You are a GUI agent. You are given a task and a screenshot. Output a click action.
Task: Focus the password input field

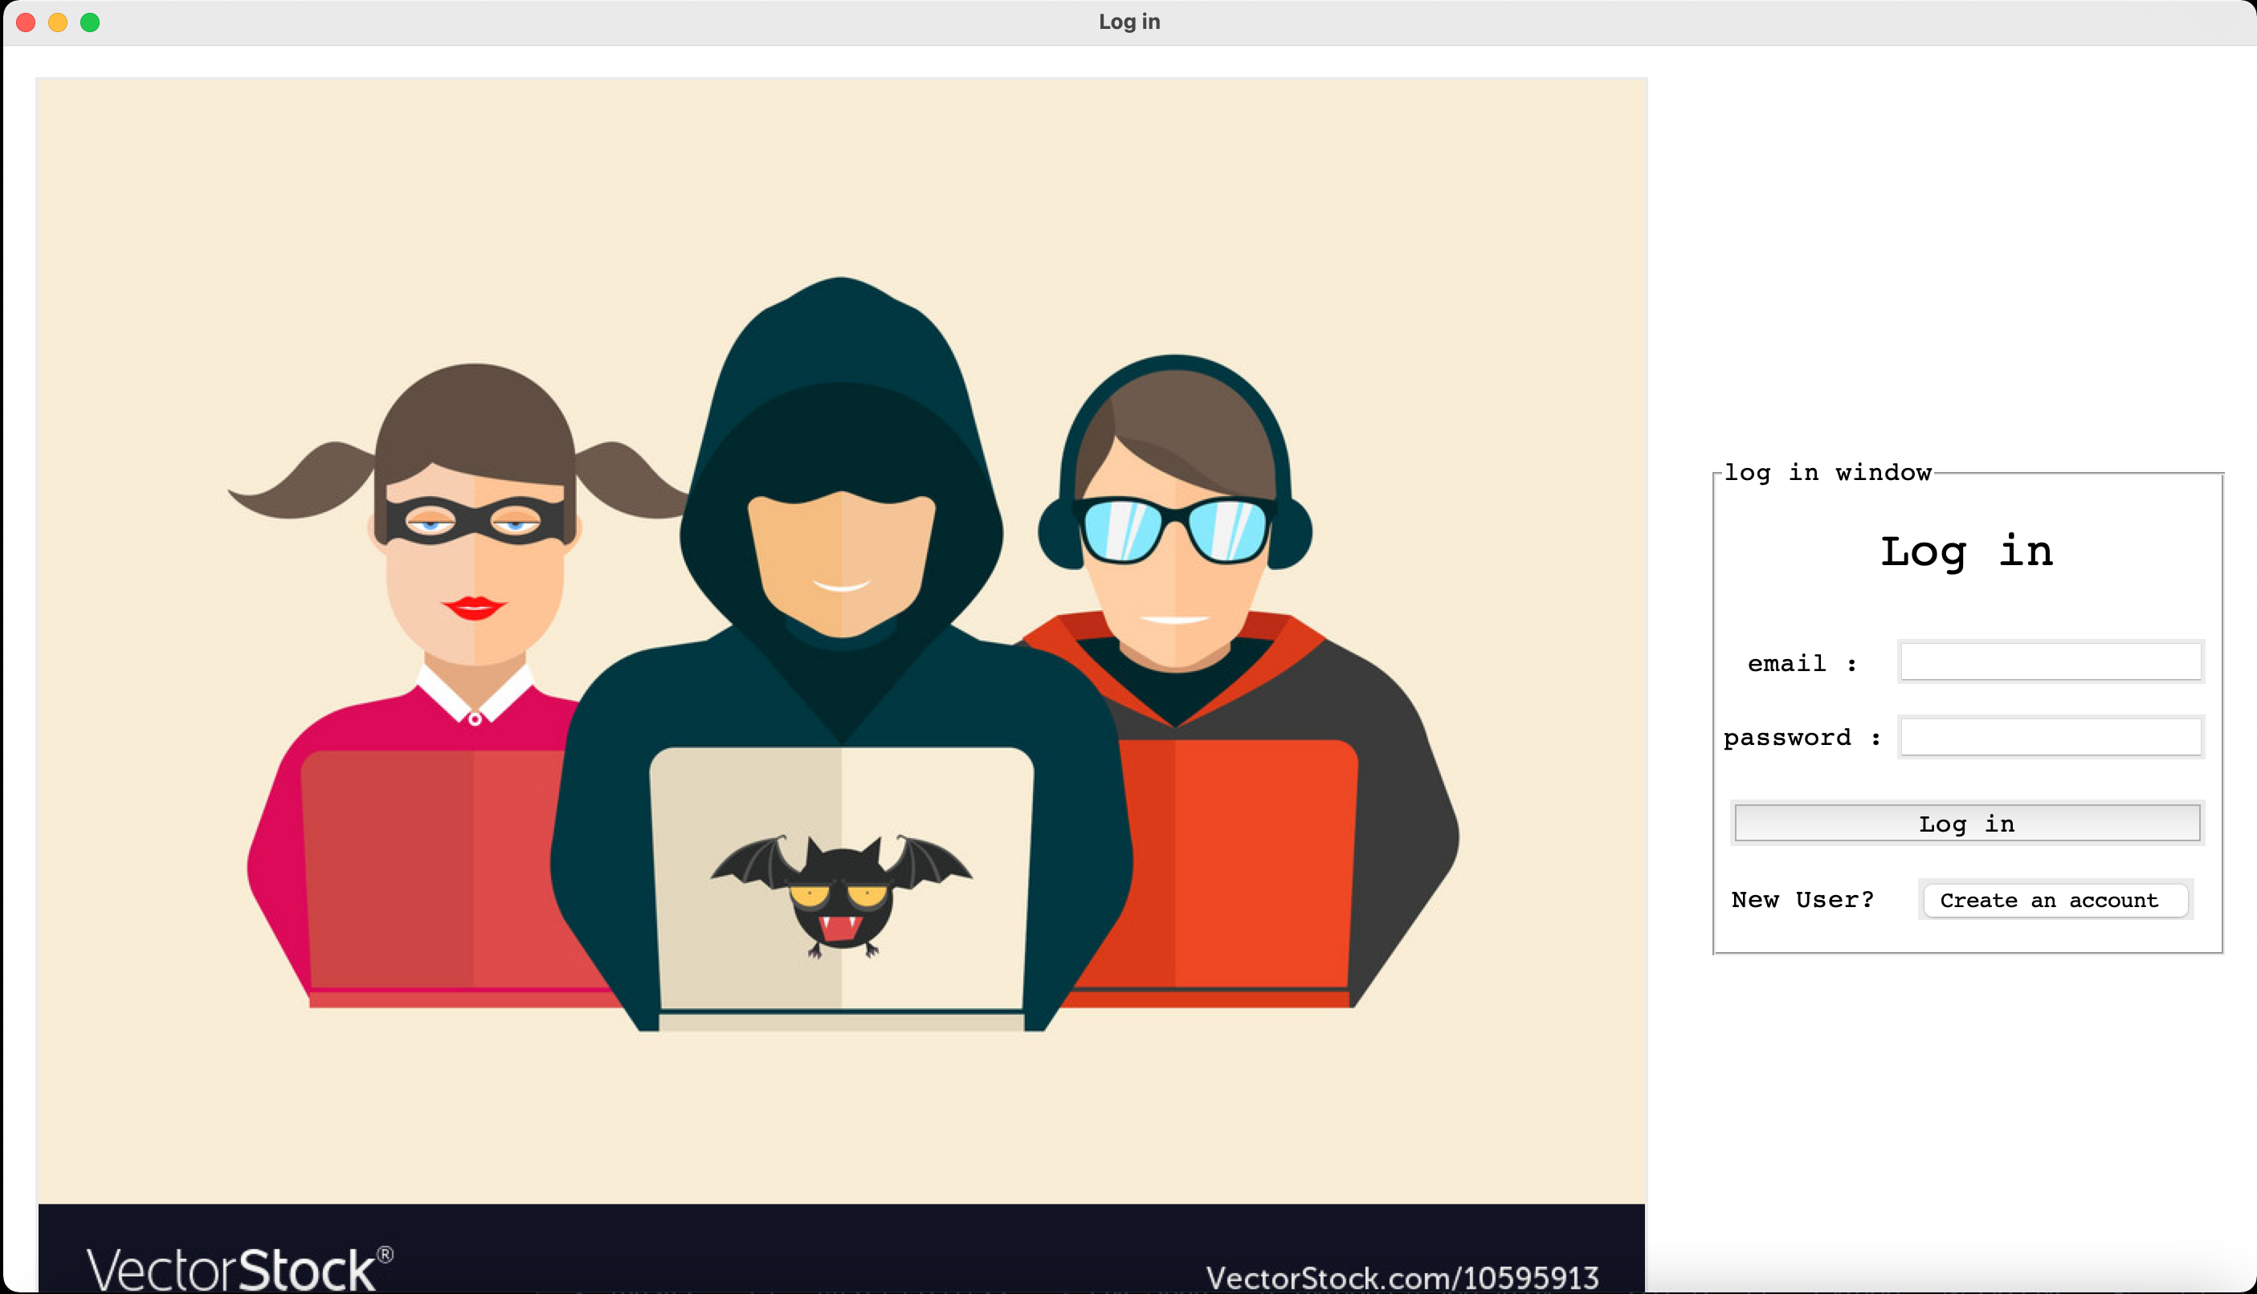[x=2050, y=737]
